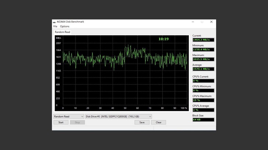The image size is (268, 150).
Task: Maximize the Disk Benchmark window
Action: (x=202, y=22)
